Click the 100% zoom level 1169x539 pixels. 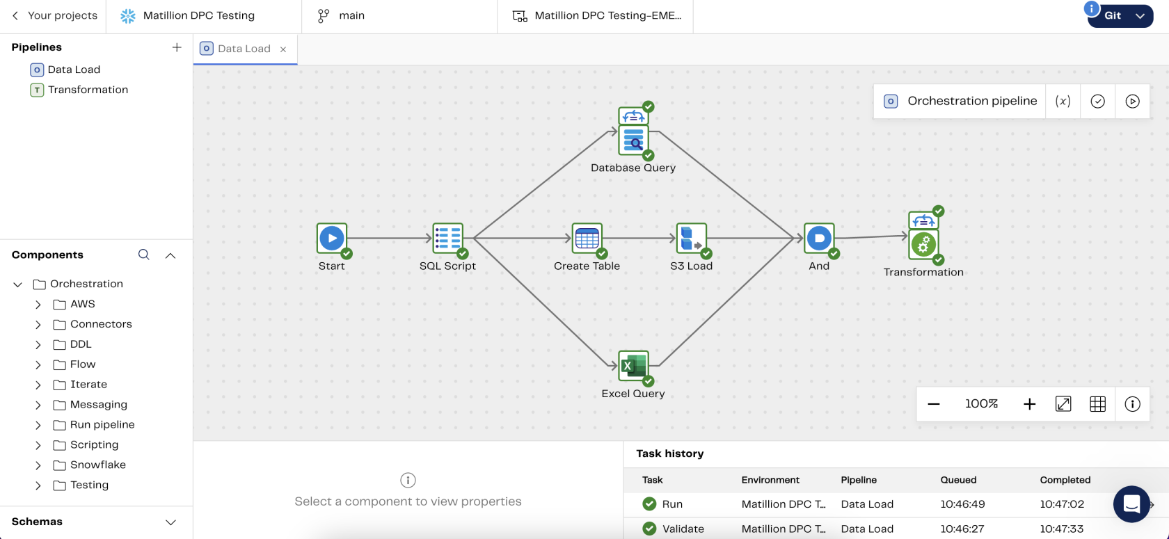point(981,404)
